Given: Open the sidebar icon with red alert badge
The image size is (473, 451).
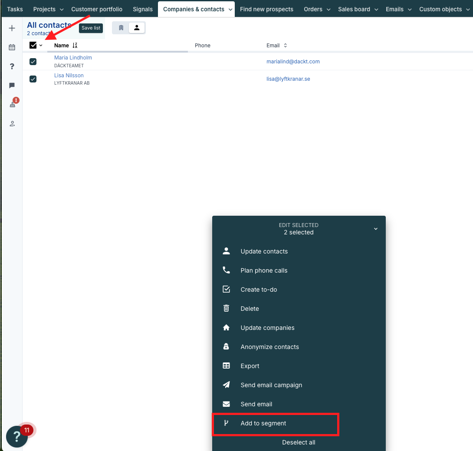Looking at the screenshot, I should 13,103.
